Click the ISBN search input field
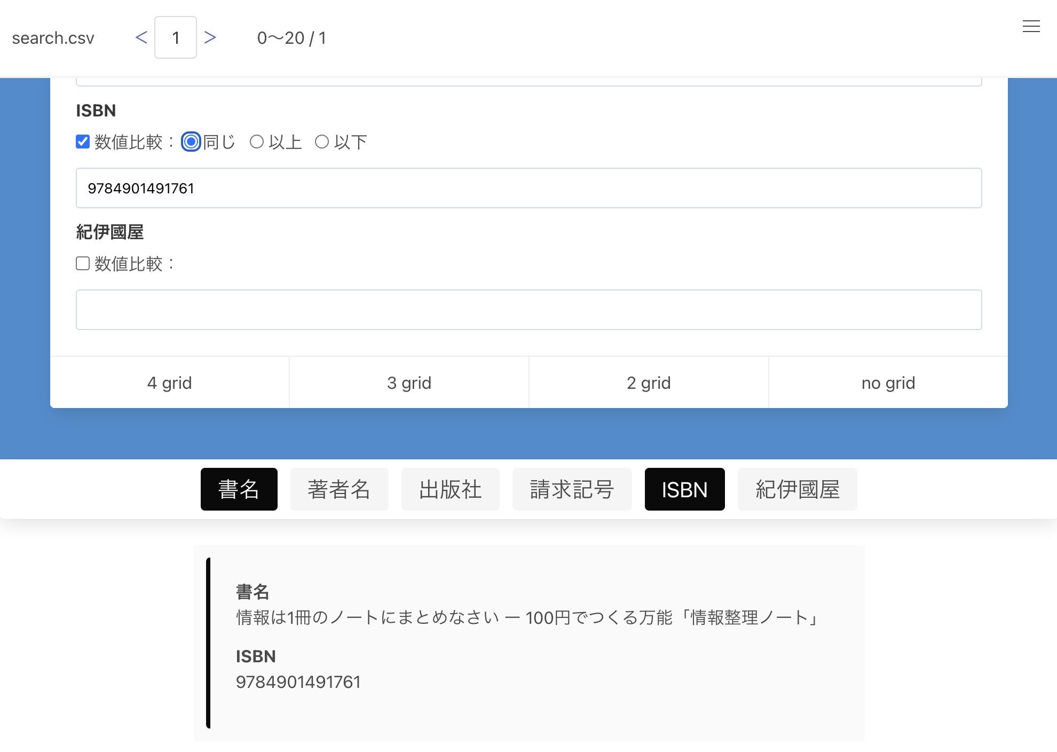The width and height of the screenshot is (1057, 752). coord(528,188)
